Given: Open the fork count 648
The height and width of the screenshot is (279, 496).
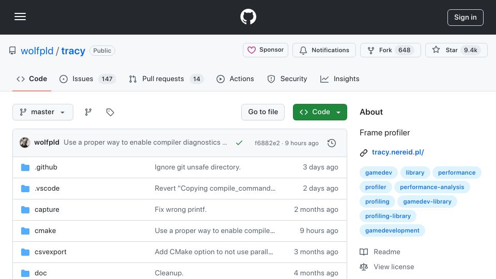Looking at the screenshot, I should [404, 50].
